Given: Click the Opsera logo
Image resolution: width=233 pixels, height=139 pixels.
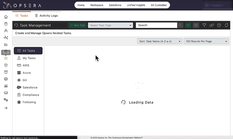Looking at the screenshot, I should click(22, 5).
